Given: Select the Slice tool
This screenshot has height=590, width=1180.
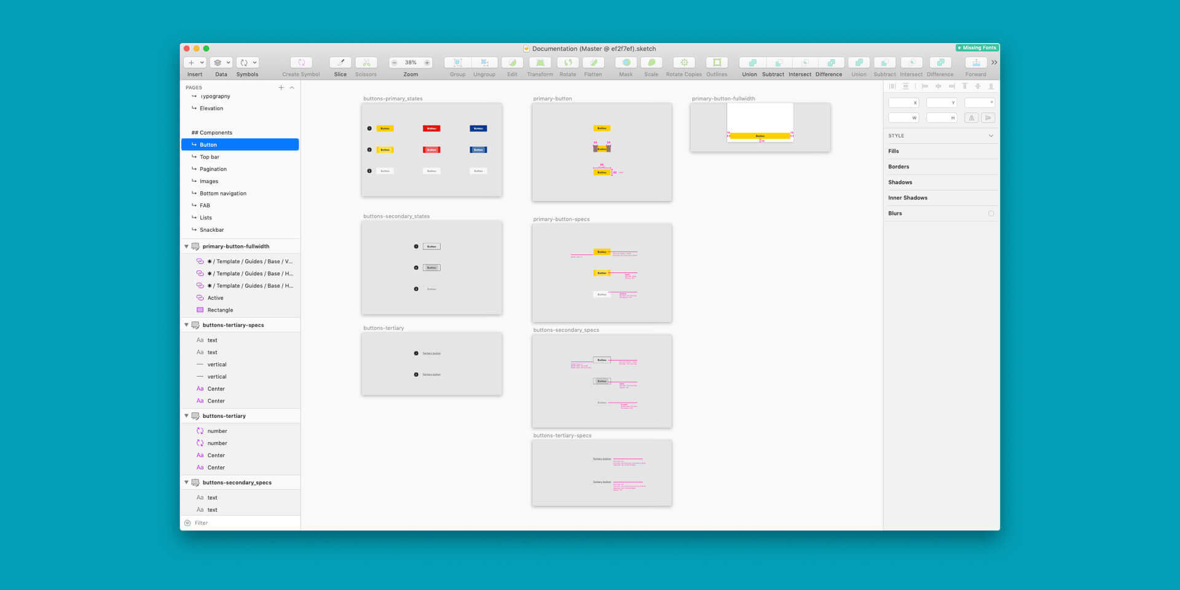Looking at the screenshot, I should pyautogui.click(x=340, y=63).
